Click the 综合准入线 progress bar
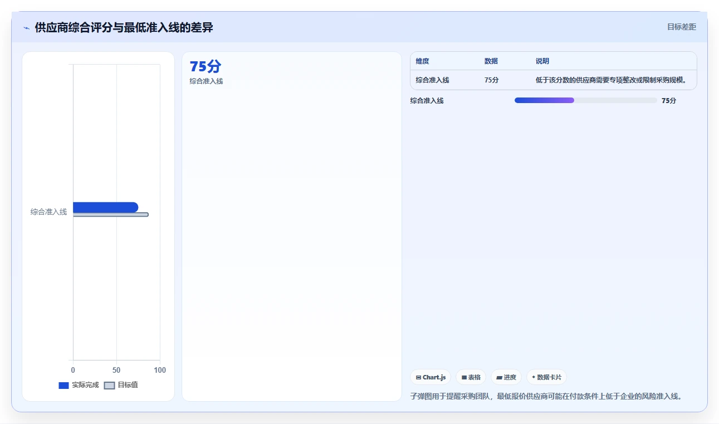 pyautogui.click(x=586, y=100)
